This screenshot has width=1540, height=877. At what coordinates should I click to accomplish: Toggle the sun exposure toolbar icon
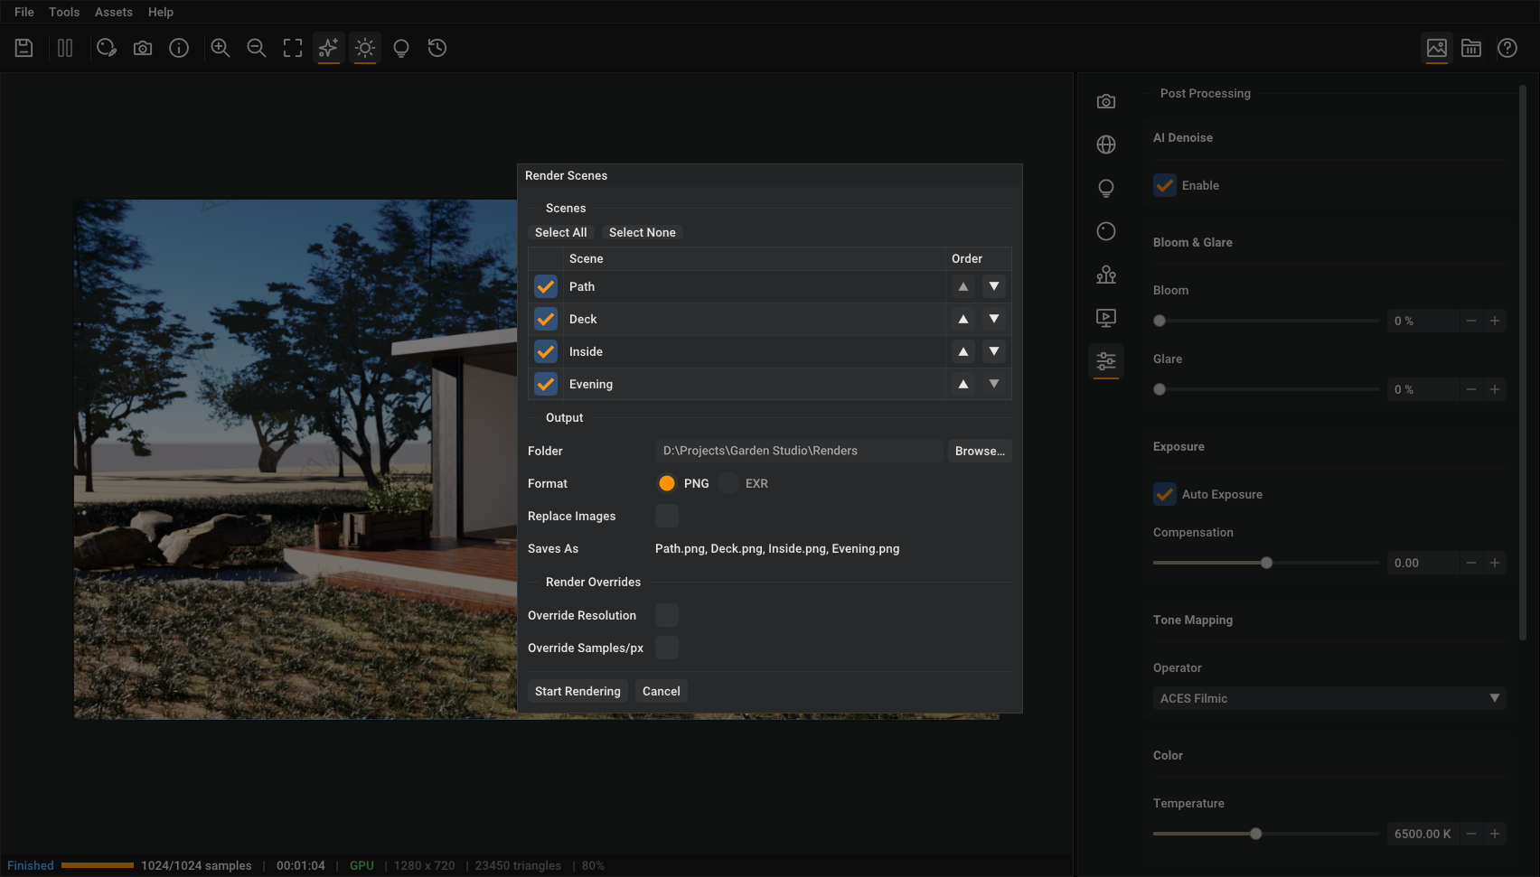(365, 48)
